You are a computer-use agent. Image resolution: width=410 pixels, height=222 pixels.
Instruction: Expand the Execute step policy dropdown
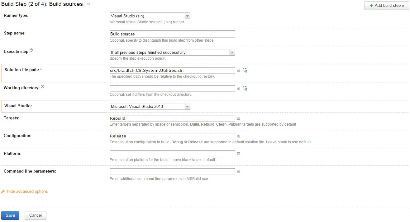tap(172, 53)
